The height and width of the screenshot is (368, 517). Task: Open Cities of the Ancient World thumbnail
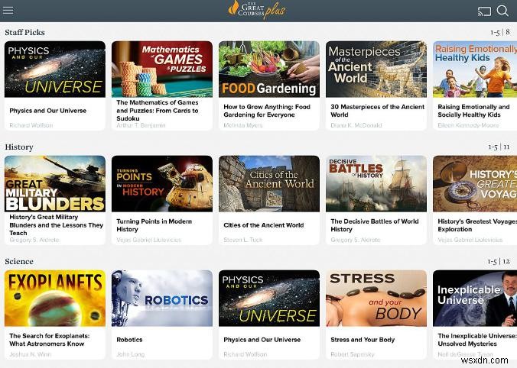pyautogui.click(x=269, y=184)
